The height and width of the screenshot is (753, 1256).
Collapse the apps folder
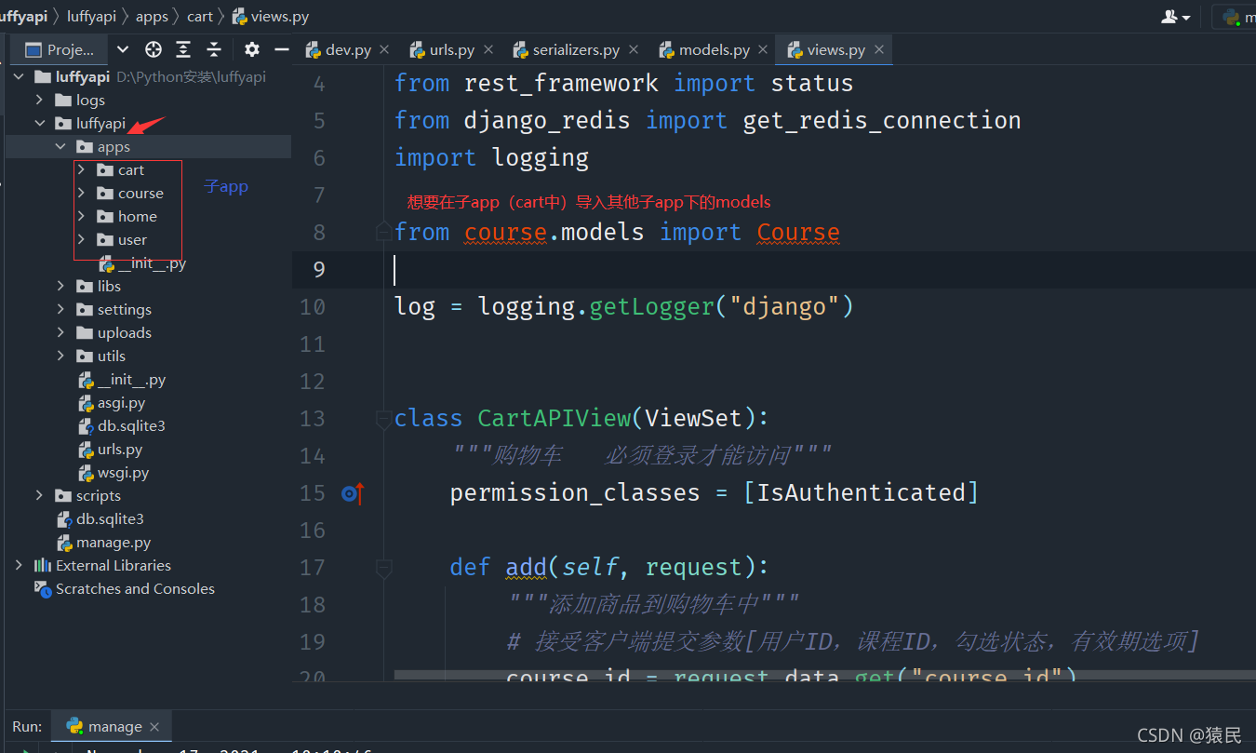coord(60,146)
